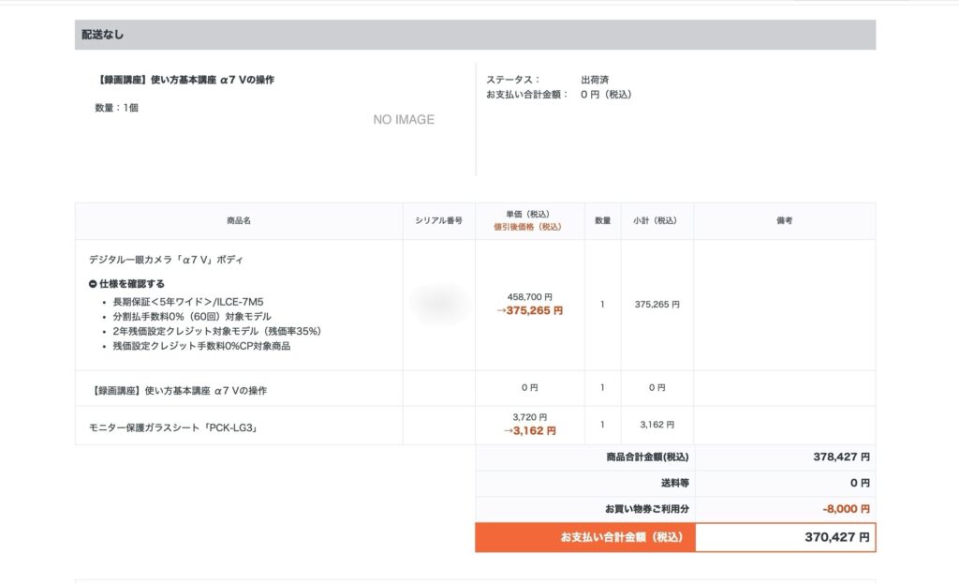
Task: Click the total amount 370,427 円
Action: pyautogui.click(x=836, y=537)
